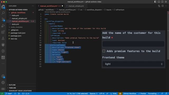Toggle primary side bar layout icon
Viewport: 169px width, 95px height.
click(x=155, y=2)
